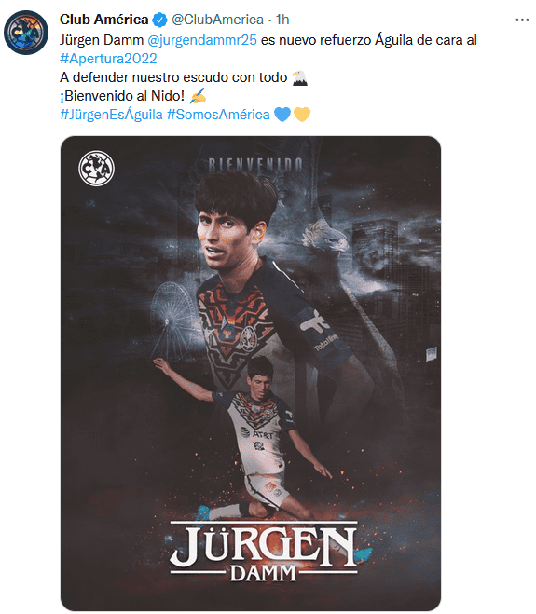Click the BIENVENIDO heading in the poster
This screenshot has width=536, height=614.
point(255,165)
